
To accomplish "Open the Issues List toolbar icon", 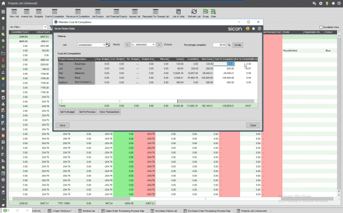I will point(135,13).
